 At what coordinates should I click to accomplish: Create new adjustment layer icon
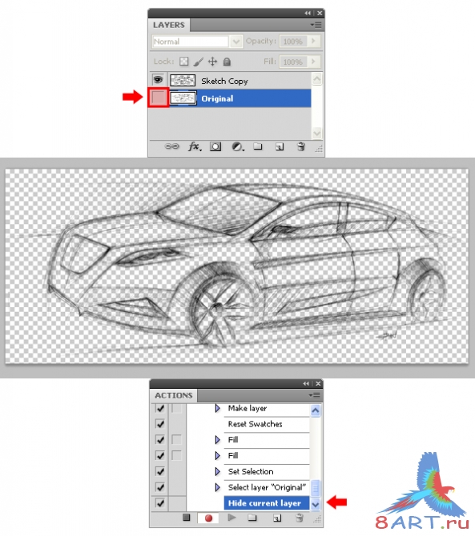coord(238,147)
